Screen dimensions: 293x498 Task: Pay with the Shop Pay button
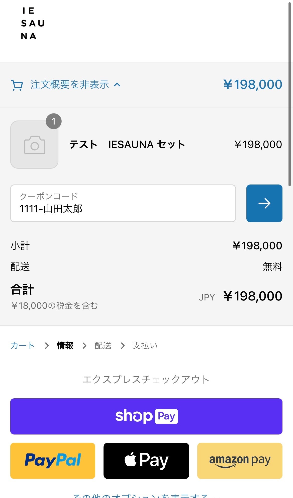point(146,416)
